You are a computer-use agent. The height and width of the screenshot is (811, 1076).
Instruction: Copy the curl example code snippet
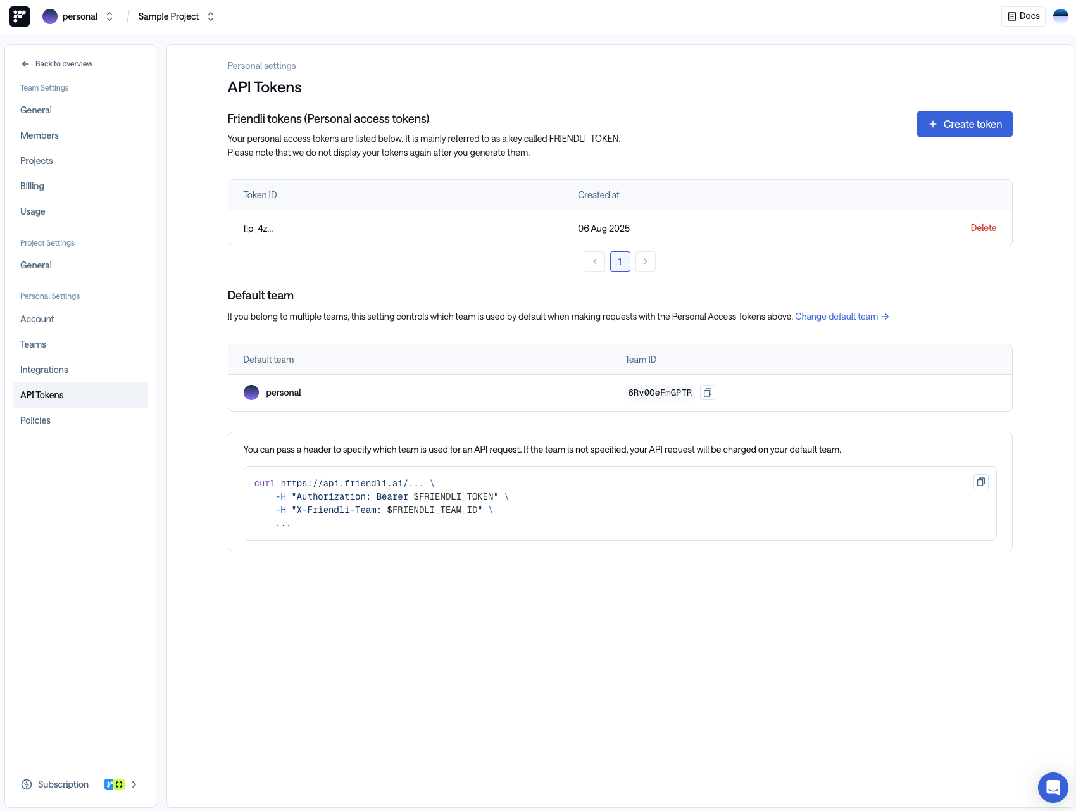980,482
